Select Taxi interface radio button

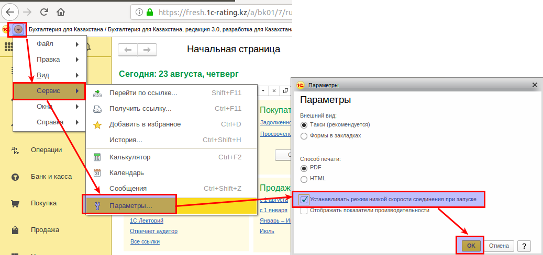(x=304, y=125)
